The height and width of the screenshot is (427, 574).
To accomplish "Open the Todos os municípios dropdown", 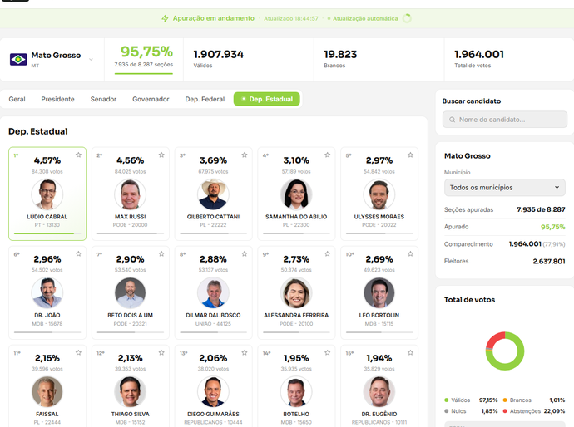I will click(505, 188).
